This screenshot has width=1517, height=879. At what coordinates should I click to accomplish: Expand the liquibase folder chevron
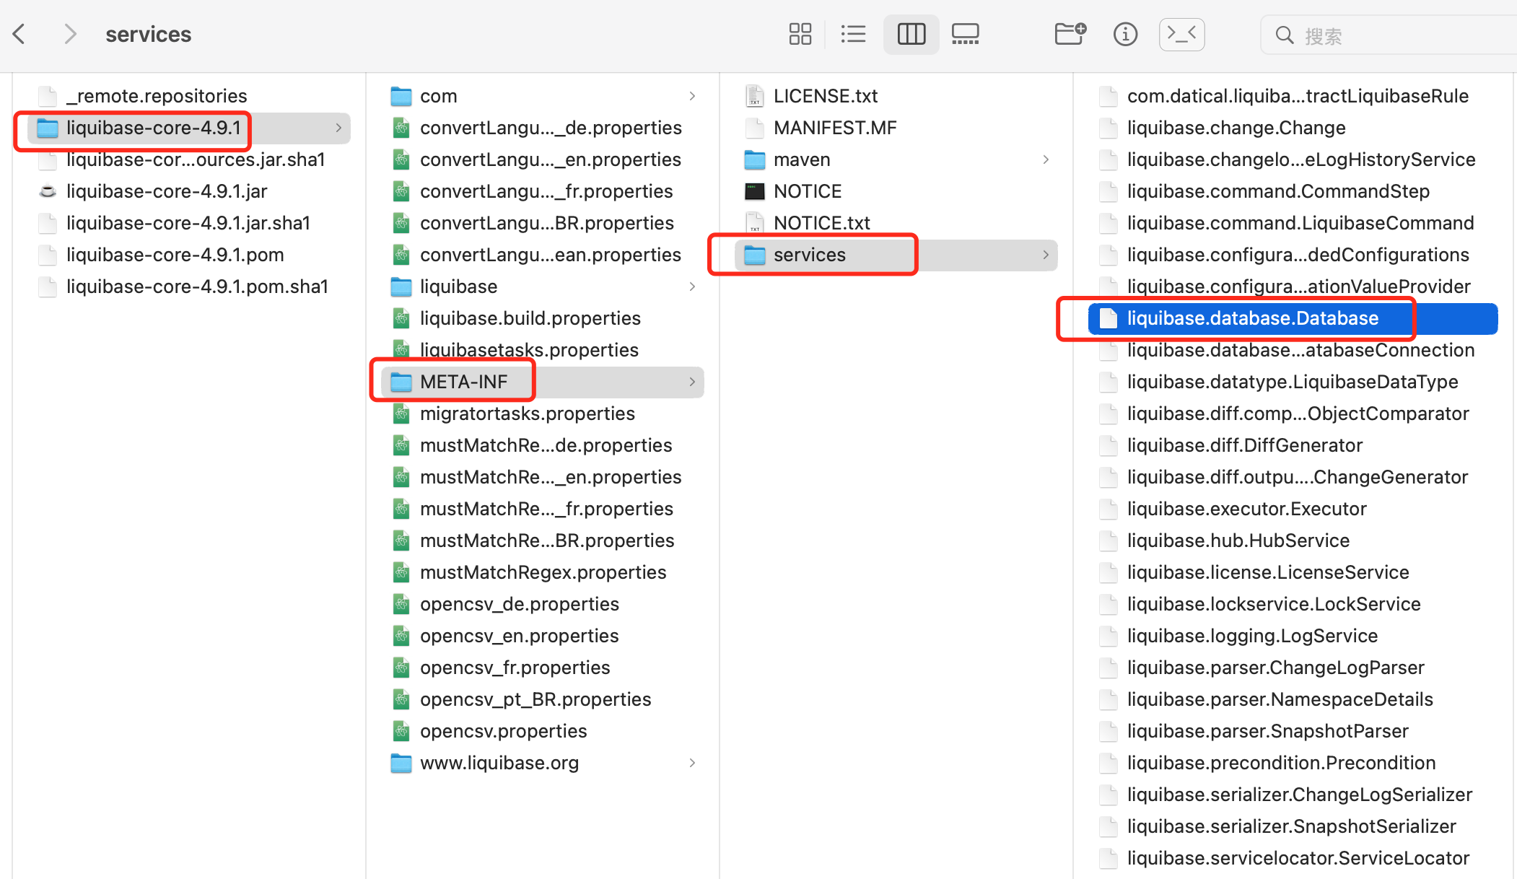coord(692,287)
